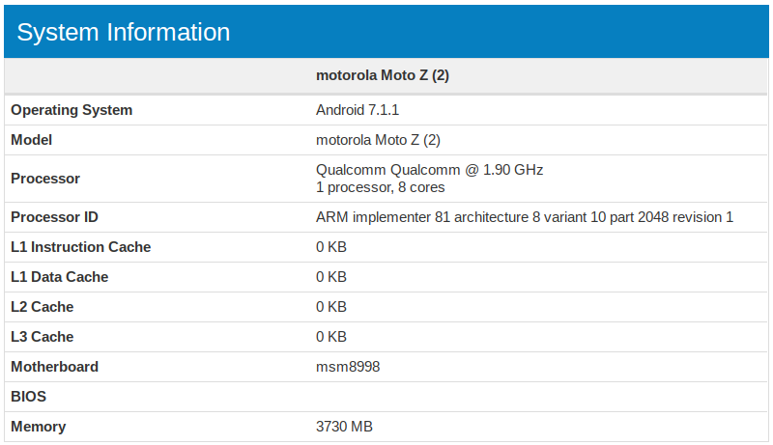The width and height of the screenshot is (773, 445).
Task: Select the L1 Instruction Cache label
Action: pos(81,247)
